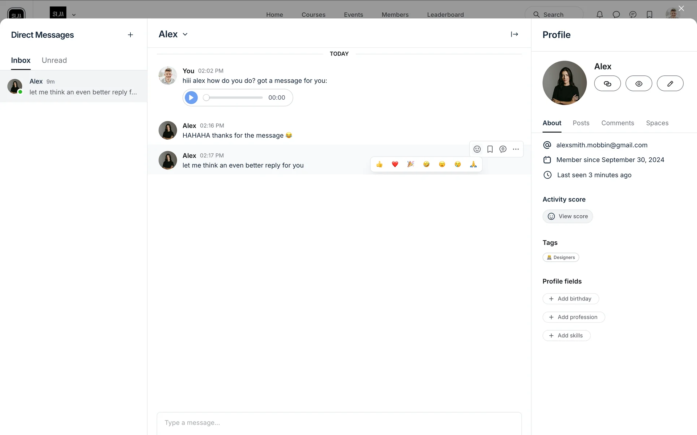This screenshot has width=697, height=435.
Task: React with the red heart emoji
Action: (395, 164)
